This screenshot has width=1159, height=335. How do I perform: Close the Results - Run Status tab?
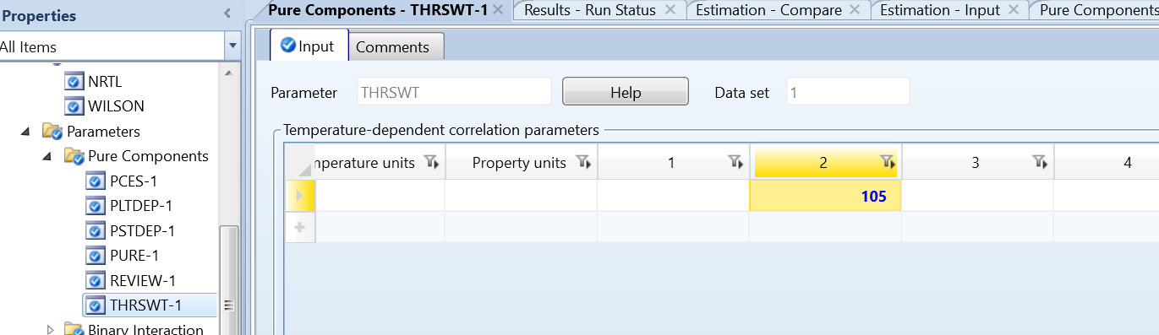point(670,10)
